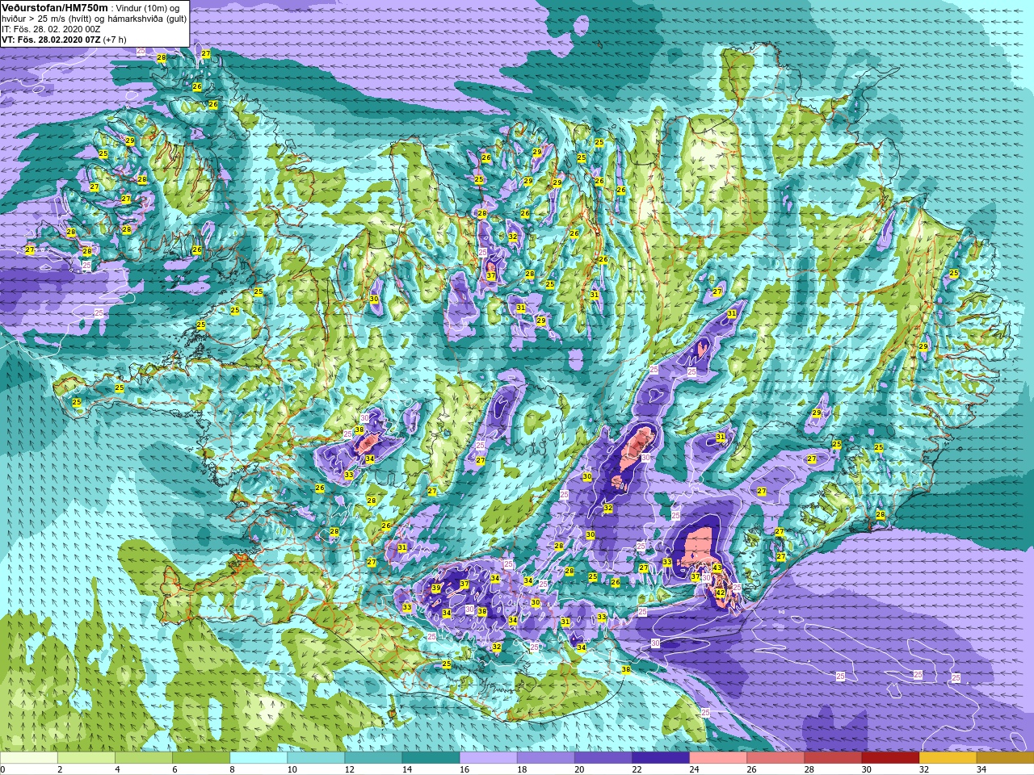Viewport: 1034px width, 775px height.
Task: Click the 'Vindur (10m) og' text in the header
Action: coord(148,8)
